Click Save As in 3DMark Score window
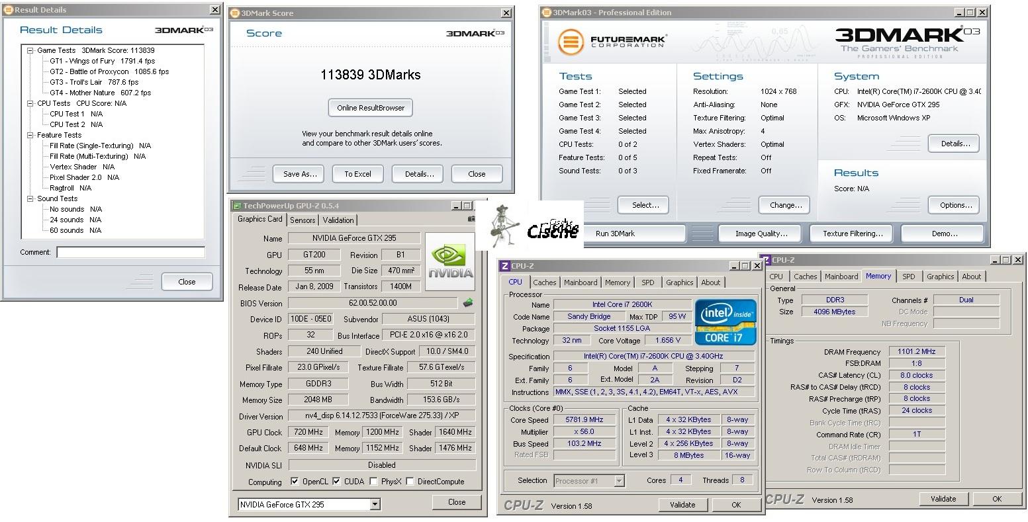Screen dimensions: 1028x522 [x=300, y=174]
